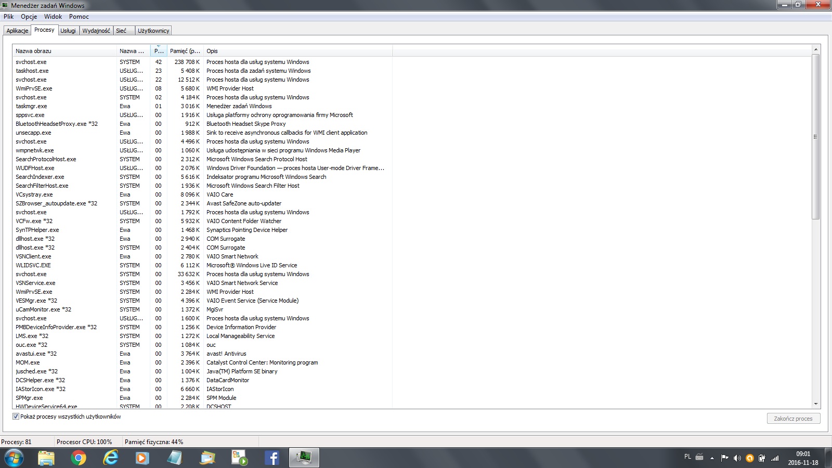Sort by user name 'Nazwa ...' column header

pos(133,51)
